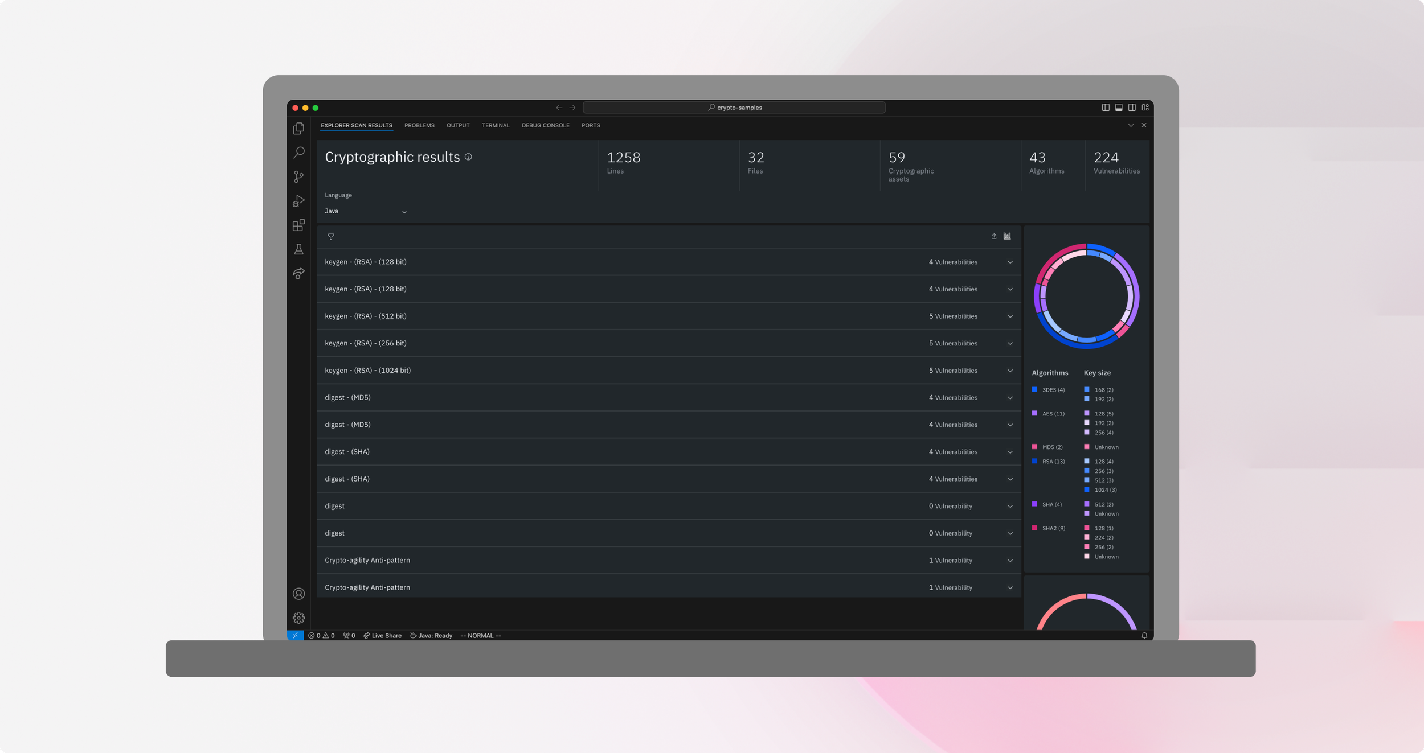Open the Testing flask icon
Screen dimensions: 1424x753
click(x=298, y=249)
